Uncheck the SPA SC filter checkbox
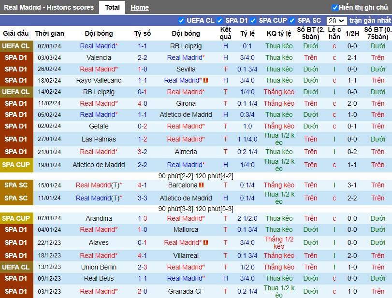 (292, 20)
